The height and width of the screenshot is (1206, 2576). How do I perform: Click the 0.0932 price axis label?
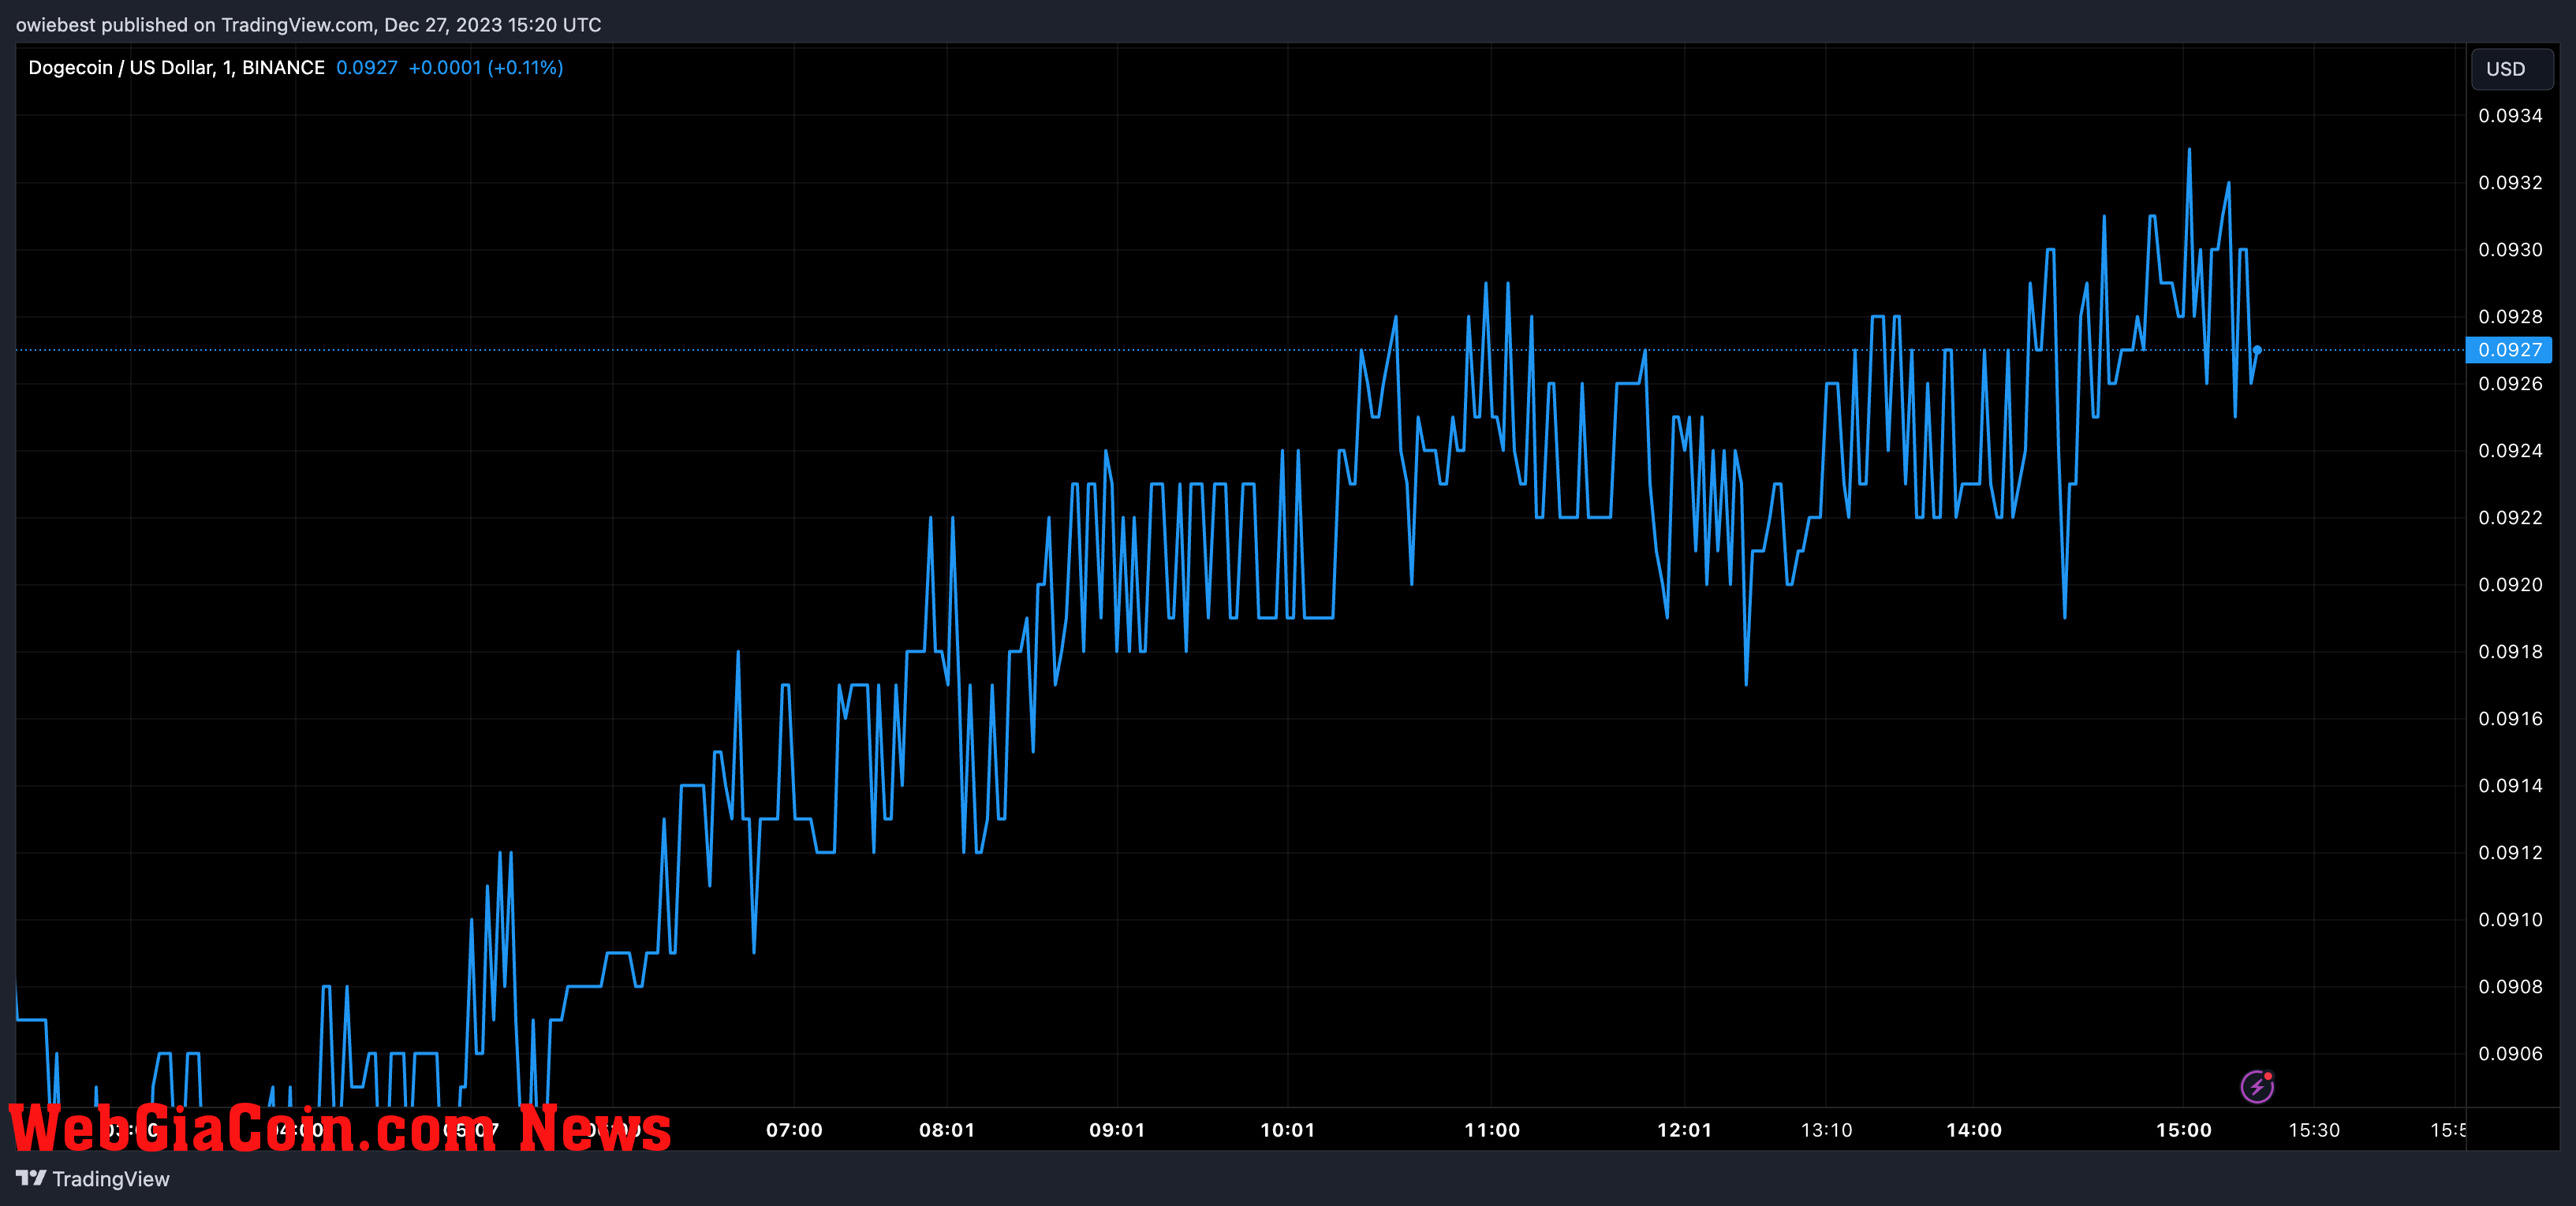point(2510,183)
